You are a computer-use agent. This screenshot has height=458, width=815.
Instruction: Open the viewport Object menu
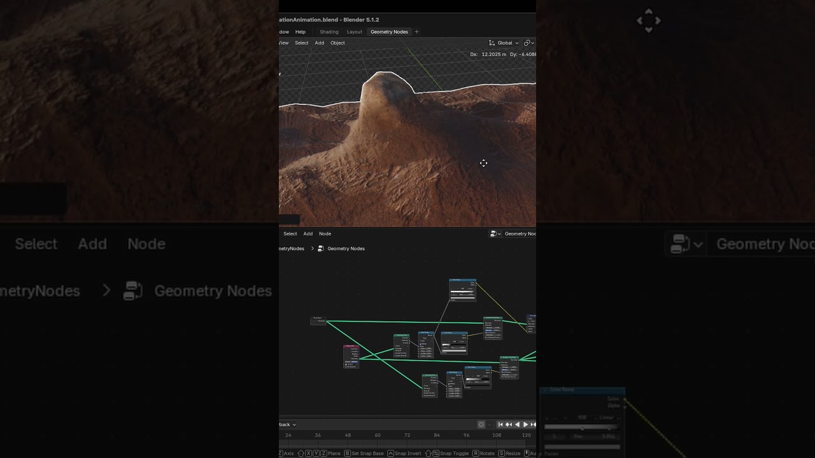tap(337, 43)
